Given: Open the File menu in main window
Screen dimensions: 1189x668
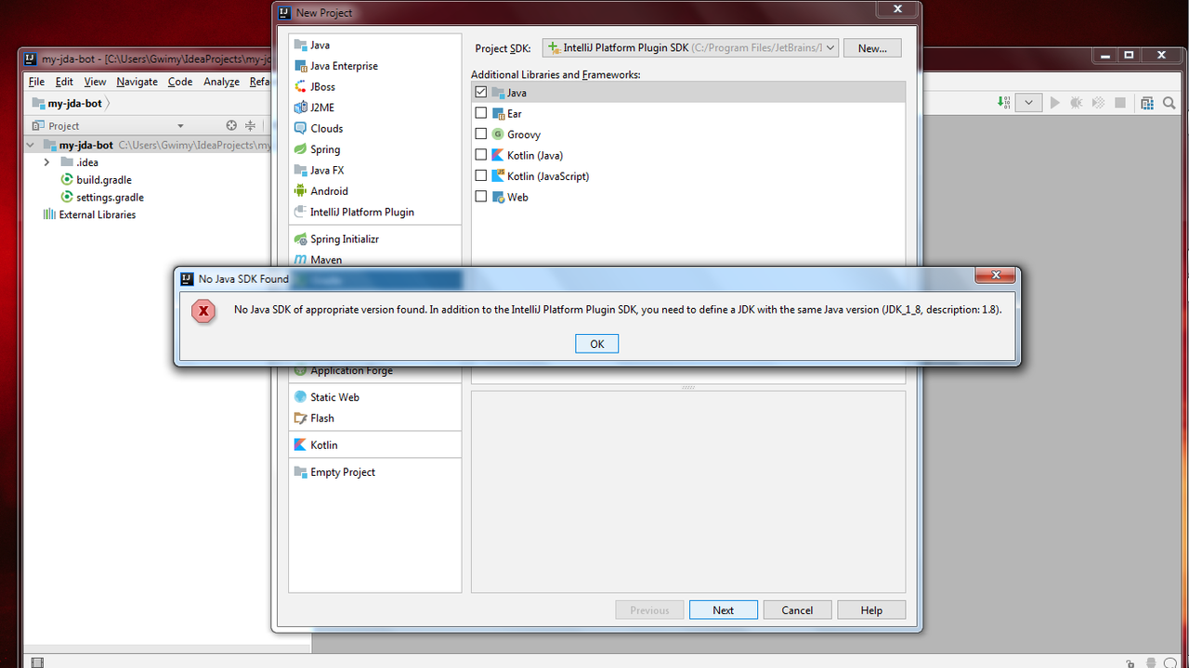Looking at the screenshot, I should (36, 82).
